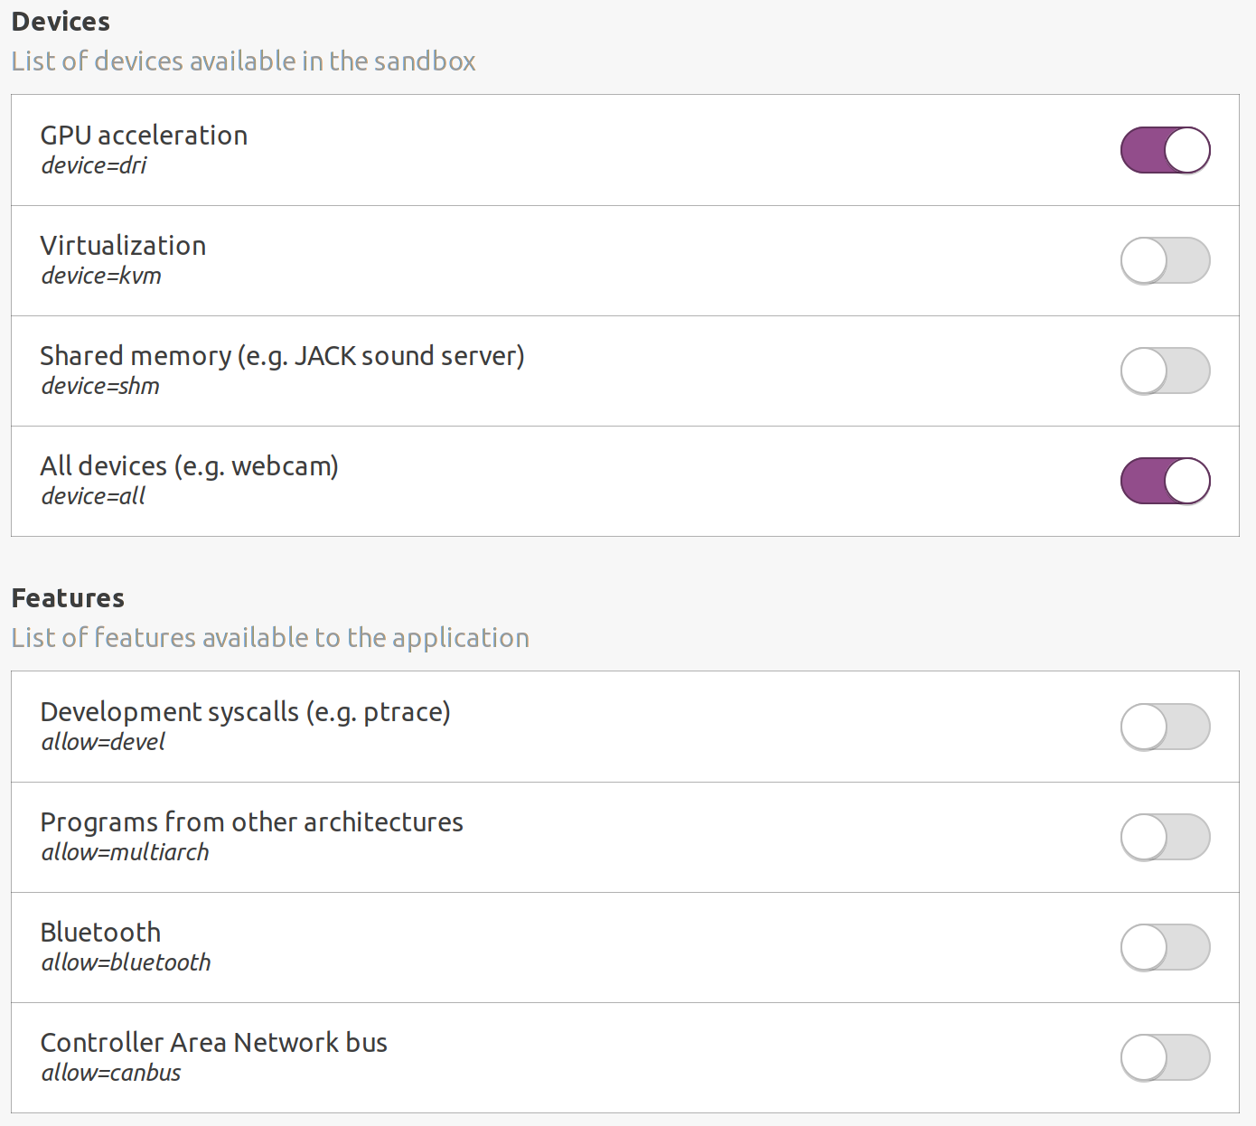Click the list of devices description text
Image resolution: width=1256 pixels, height=1126 pixels.
[243, 61]
